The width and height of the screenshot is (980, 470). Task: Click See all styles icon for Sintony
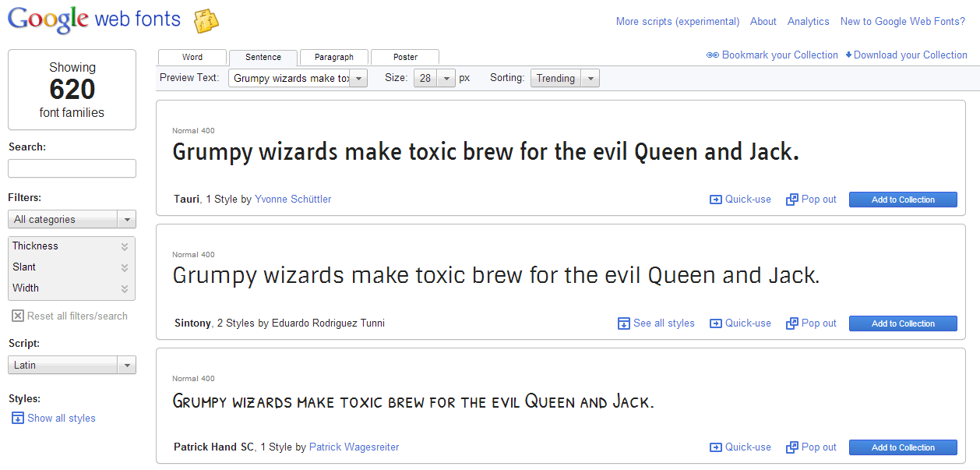pyautogui.click(x=623, y=323)
